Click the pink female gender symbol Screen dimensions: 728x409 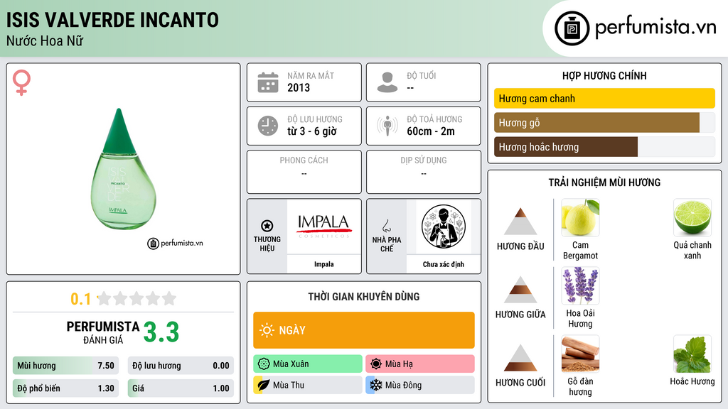(x=21, y=82)
